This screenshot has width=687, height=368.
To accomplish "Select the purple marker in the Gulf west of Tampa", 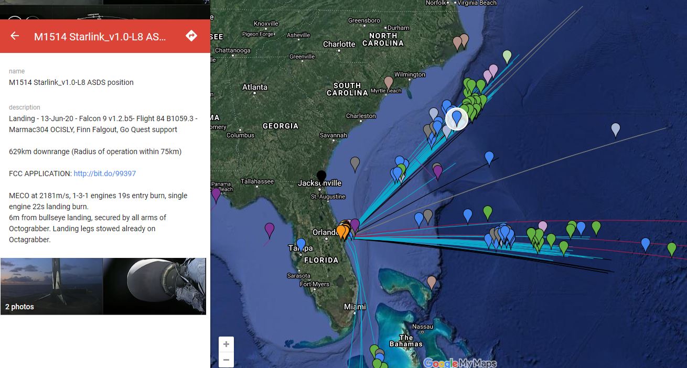I will tap(270, 230).
